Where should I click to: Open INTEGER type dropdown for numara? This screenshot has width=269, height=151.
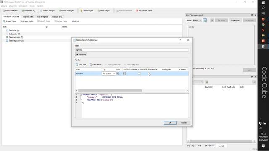click(109, 73)
